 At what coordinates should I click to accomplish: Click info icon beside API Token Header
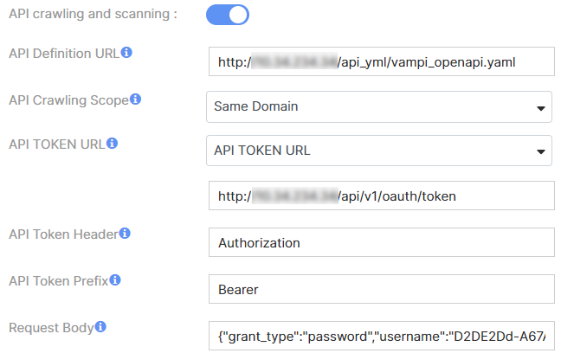pyautogui.click(x=126, y=234)
